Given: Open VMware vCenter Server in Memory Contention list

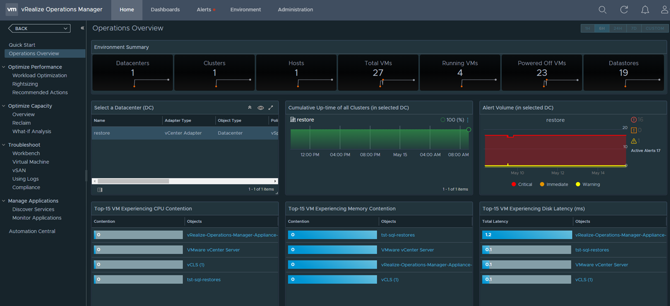Looking at the screenshot, I should pyautogui.click(x=407, y=250).
